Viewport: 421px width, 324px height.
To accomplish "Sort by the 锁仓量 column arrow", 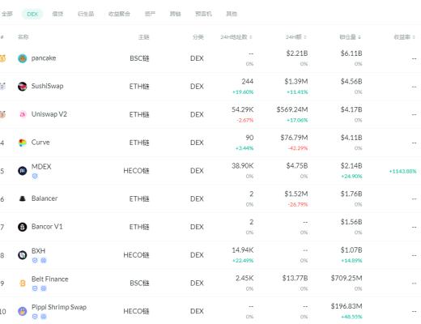I will point(359,37).
